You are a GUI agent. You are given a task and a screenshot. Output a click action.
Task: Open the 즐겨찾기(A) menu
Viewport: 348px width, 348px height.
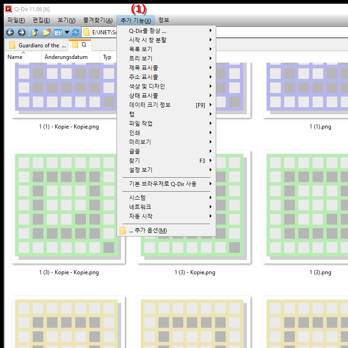97,20
